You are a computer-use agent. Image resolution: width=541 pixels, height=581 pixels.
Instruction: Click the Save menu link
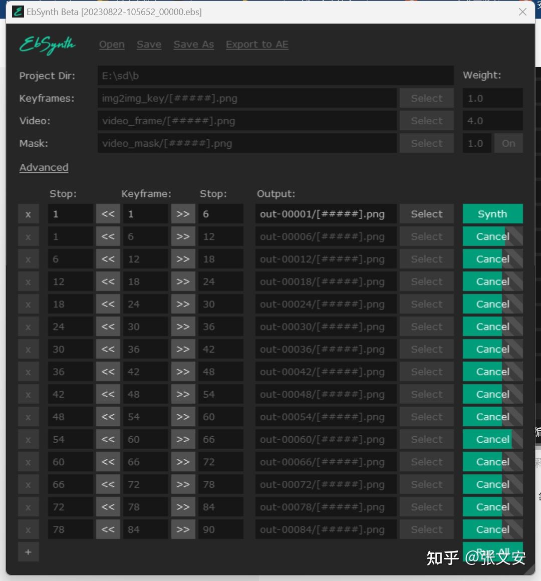[149, 45]
